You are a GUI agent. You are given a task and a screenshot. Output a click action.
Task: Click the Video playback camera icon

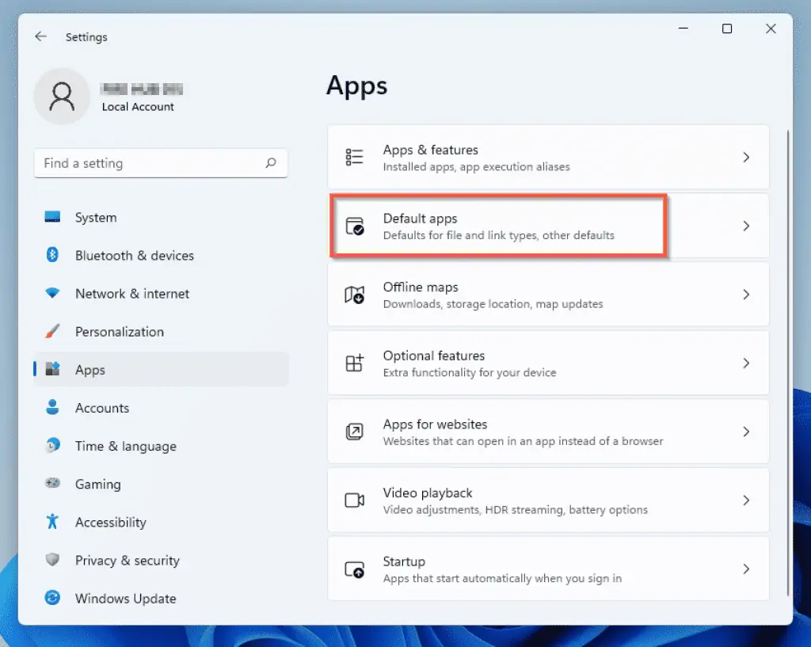point(354,500)
